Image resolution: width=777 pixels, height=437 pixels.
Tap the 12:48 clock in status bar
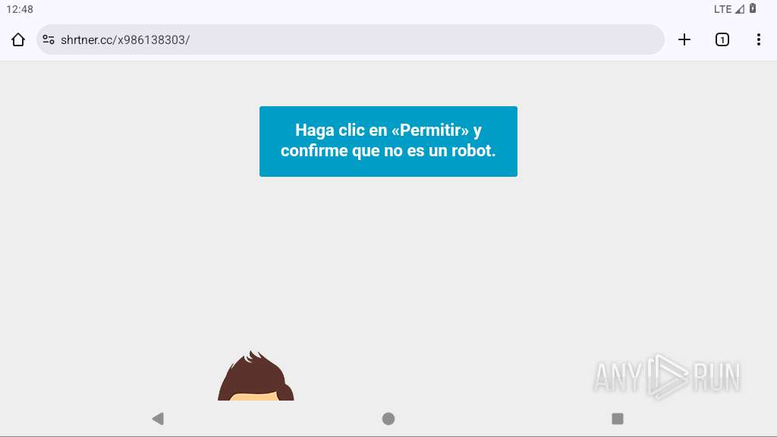(20, 9)
